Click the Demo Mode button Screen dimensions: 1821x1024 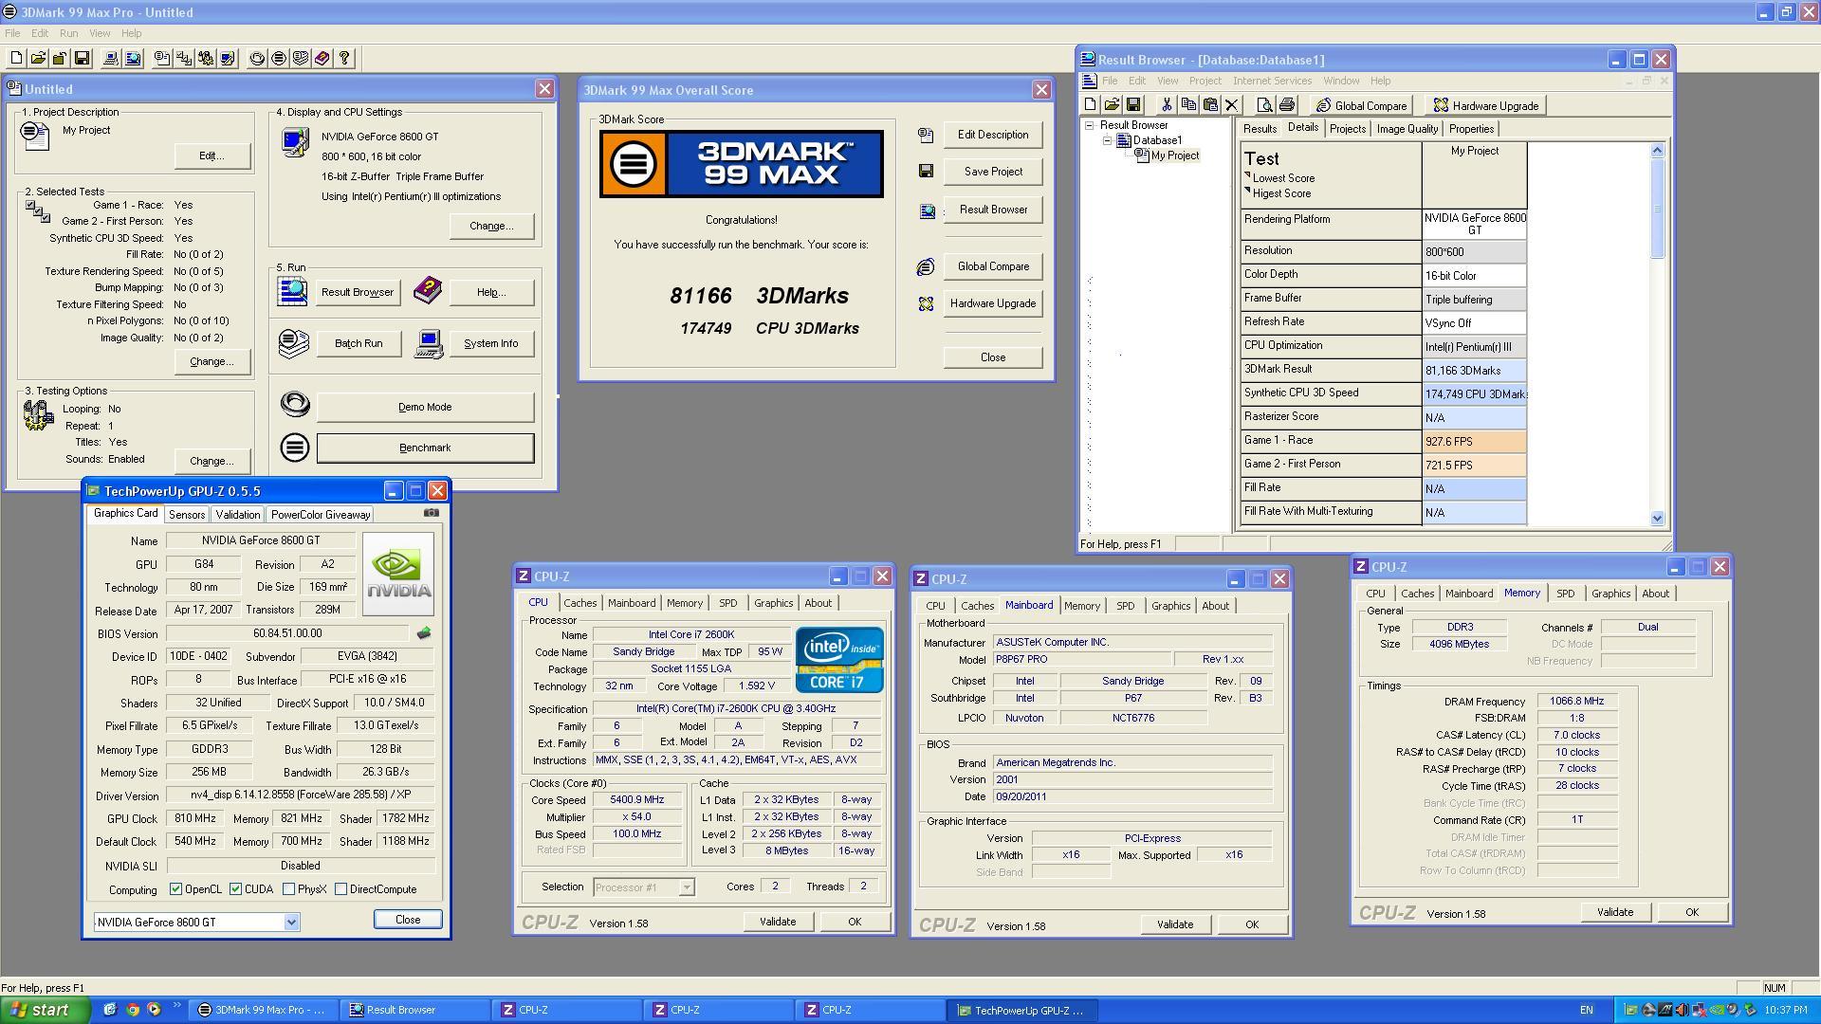pyautogui.click(x=425, y=407)
